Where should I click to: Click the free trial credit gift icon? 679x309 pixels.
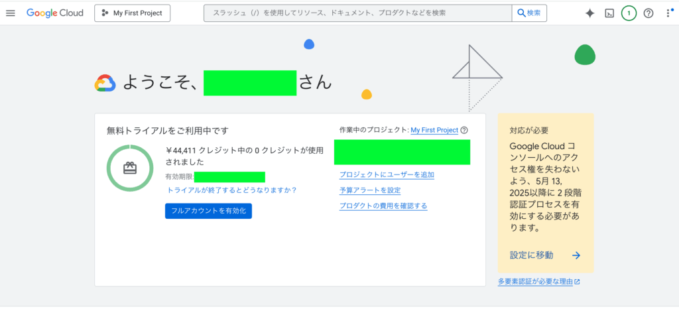click(x=130, y=168)
